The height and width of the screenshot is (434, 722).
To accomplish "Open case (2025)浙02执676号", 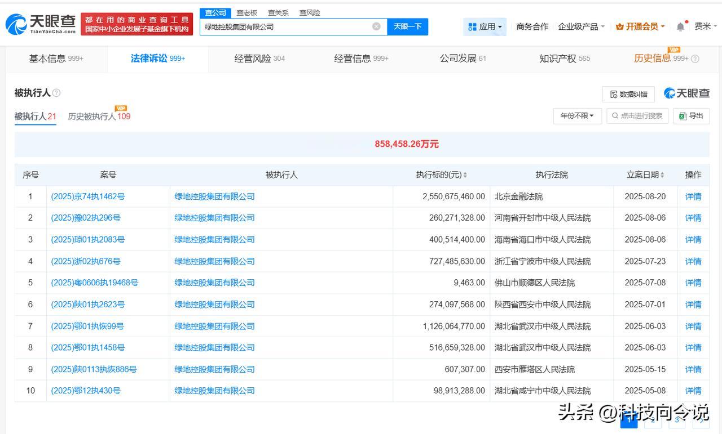I will [x=85, y=261].
